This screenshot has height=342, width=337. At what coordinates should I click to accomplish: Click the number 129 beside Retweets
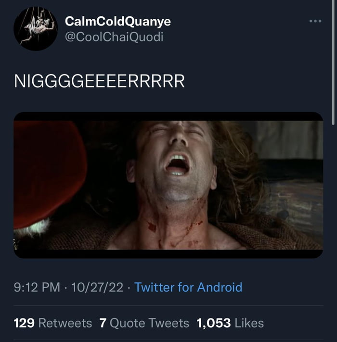pyautogui.click(x=24, y=323)
